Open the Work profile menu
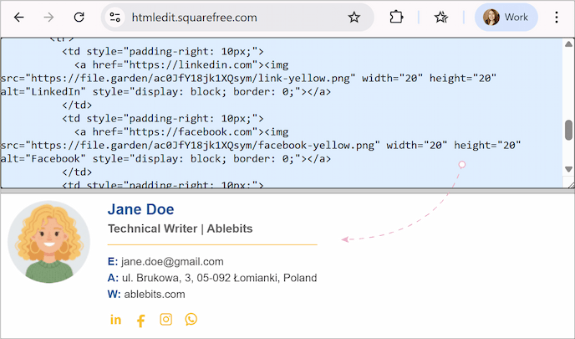The image size is (575, 339). click(x=506, y=18)
